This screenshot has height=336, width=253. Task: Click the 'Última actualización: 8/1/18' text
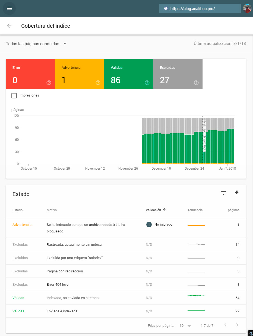click(220, 43)
